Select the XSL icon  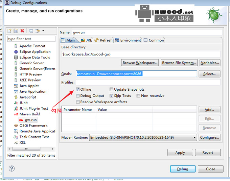(x=16, y=142)
